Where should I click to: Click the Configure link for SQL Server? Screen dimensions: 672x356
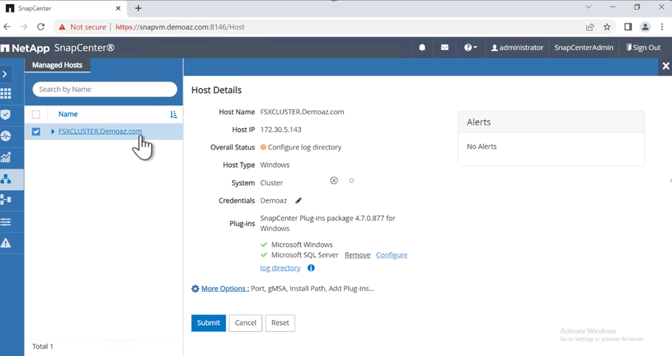[x=391, y=255]
